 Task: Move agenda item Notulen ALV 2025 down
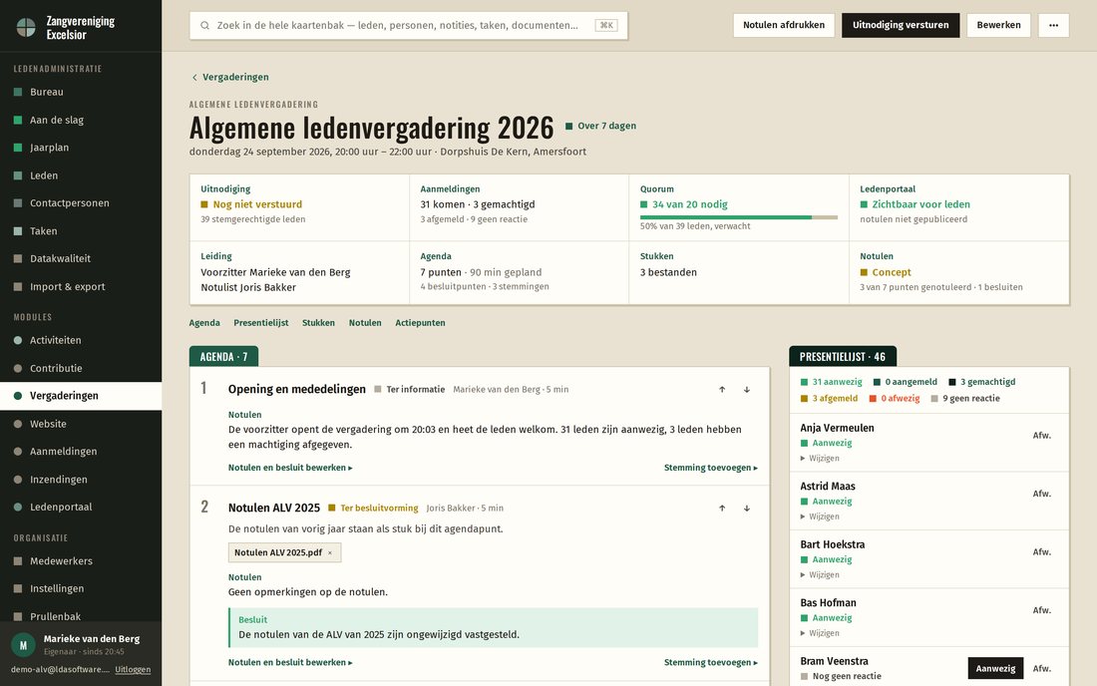click(x=747, y=509)
